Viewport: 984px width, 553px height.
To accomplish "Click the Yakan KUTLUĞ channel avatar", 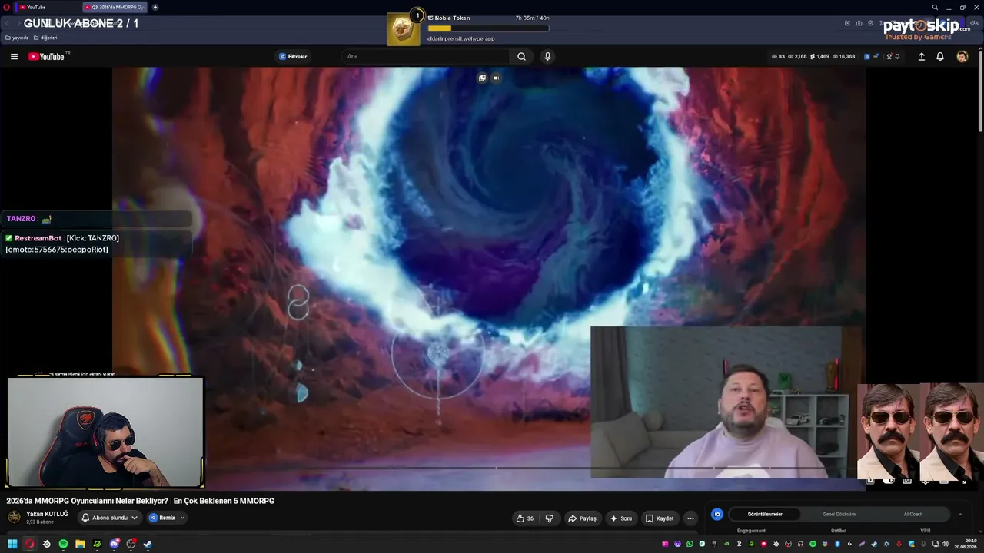I will point(14,517).
